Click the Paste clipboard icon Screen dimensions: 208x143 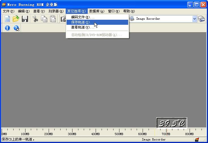click(53, 19)
